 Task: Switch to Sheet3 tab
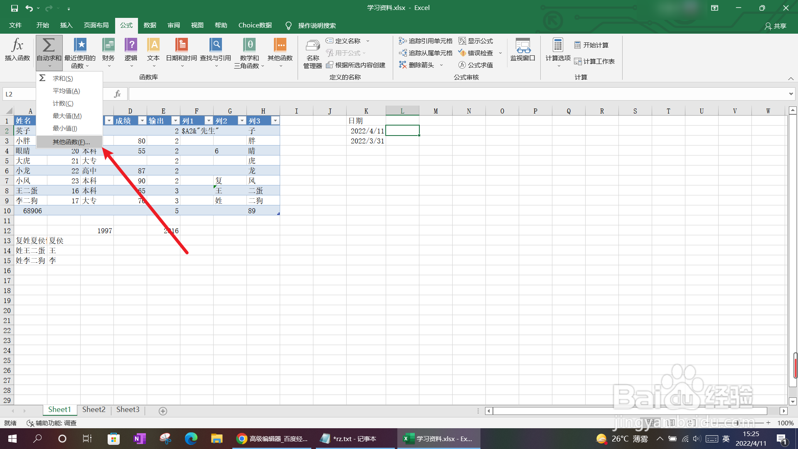coord(128,410)
